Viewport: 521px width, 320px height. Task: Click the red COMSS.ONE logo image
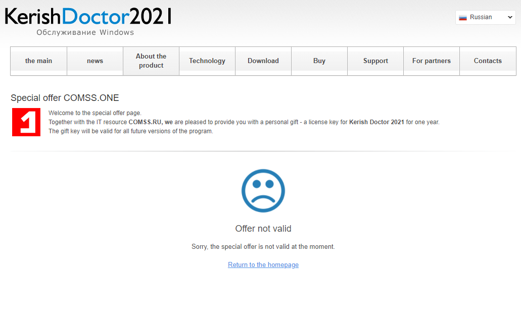tap(26, 122)
